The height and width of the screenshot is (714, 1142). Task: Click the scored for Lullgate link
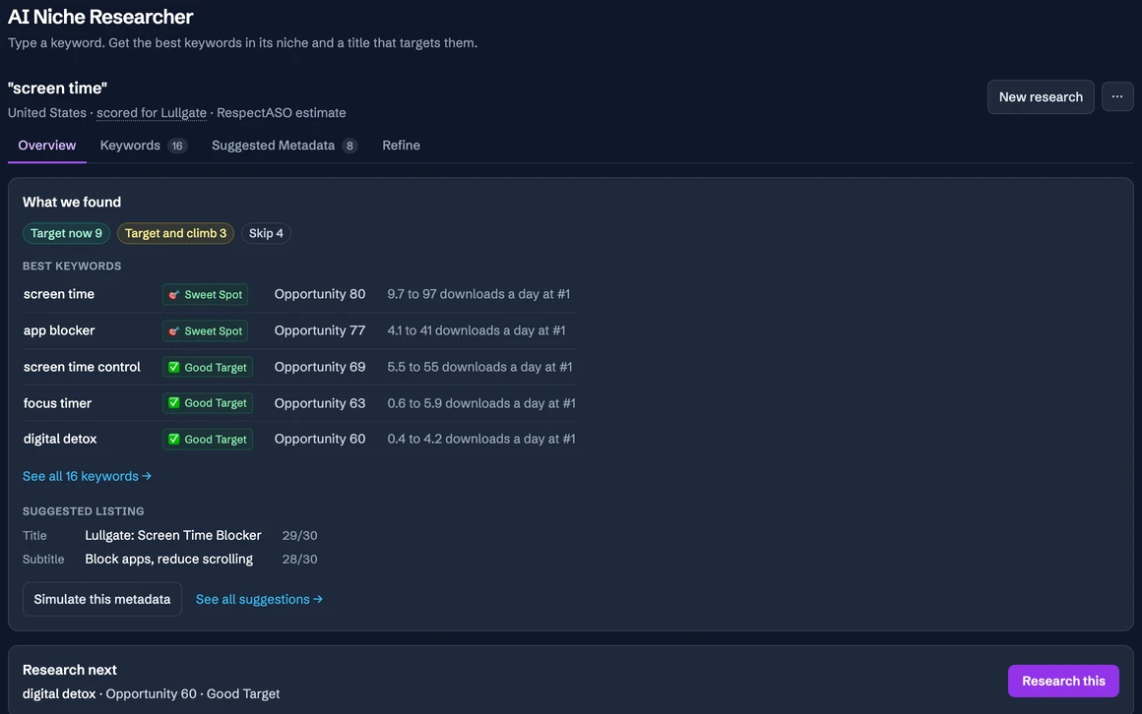click(152, 113)
